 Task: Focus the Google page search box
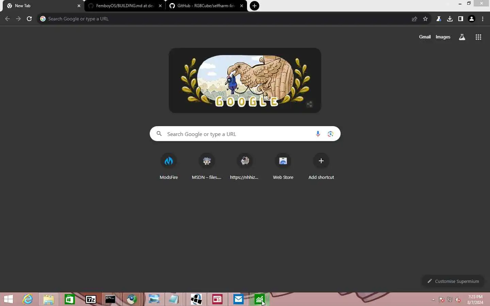245,134
